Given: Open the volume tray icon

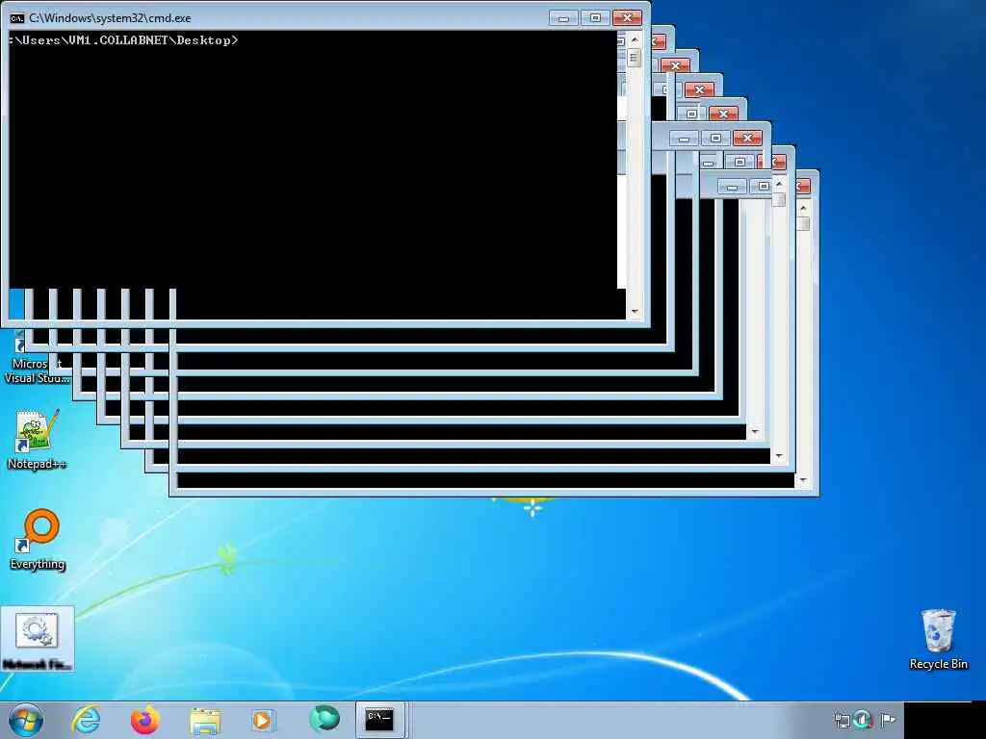Looking at the screenshot, I should point(863,720).
